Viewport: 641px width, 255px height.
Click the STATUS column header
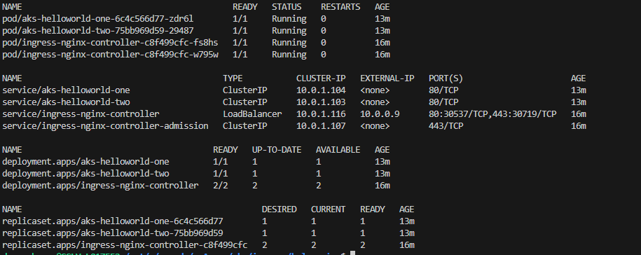point(287,7)
